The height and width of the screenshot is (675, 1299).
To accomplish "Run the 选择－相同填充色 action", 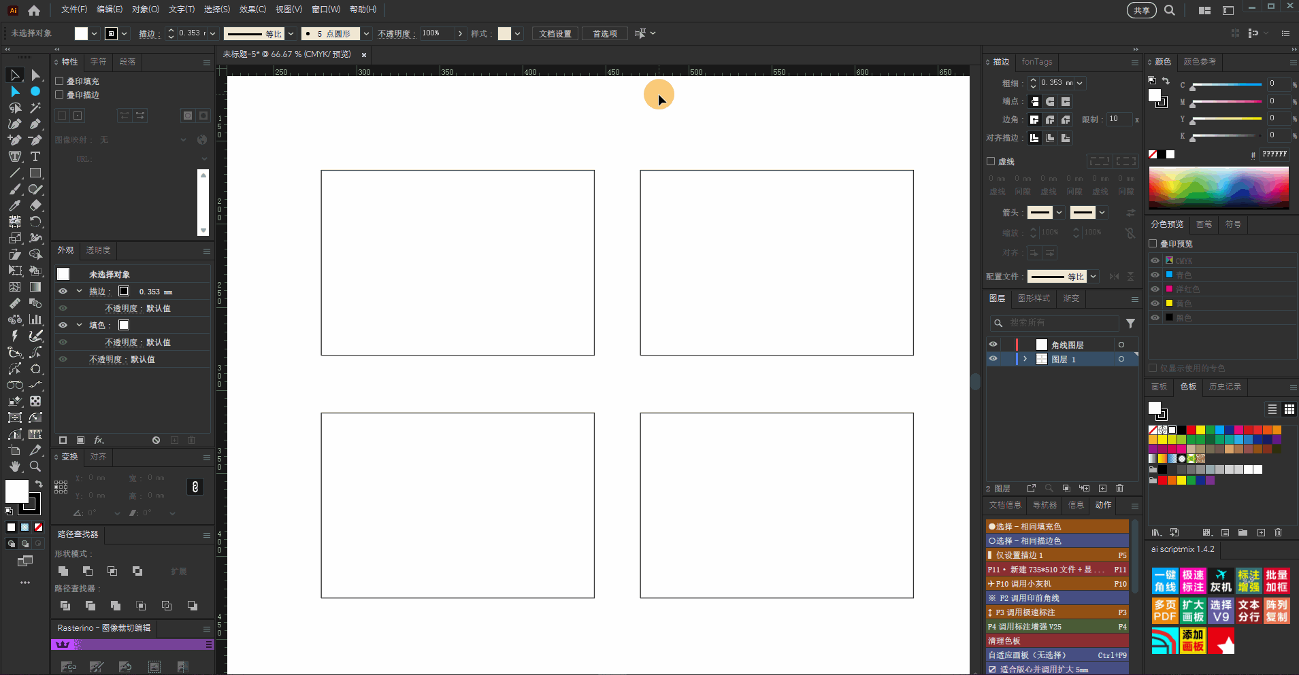I will (x=1057, y=527).
